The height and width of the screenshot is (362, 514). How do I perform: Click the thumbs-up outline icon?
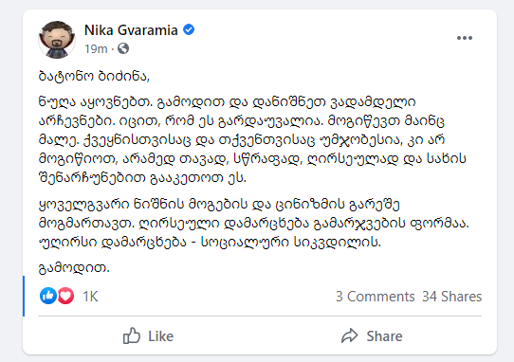[132, 335]
